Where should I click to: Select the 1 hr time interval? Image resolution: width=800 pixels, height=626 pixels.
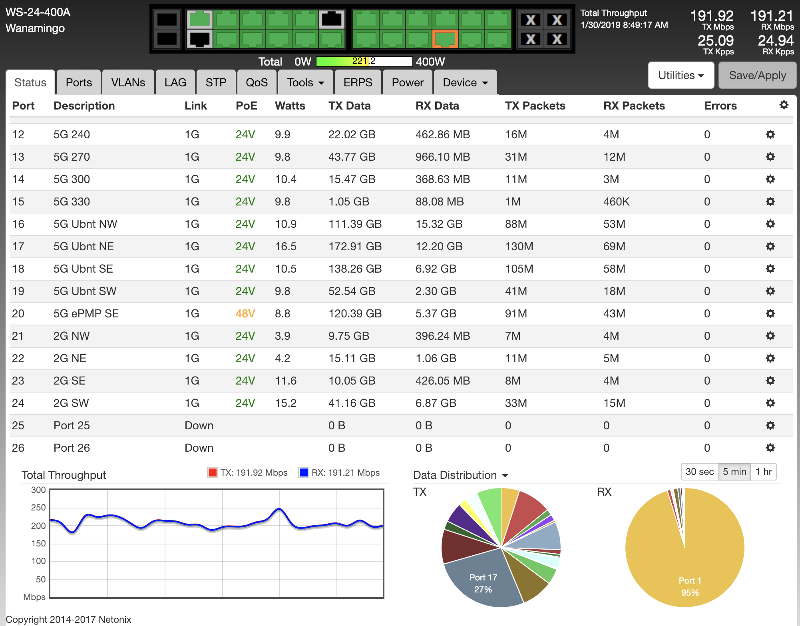pos(763,472)
